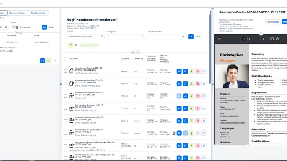Download the Resume.pdf contract
287x161 pixels.
pos(191,96)
